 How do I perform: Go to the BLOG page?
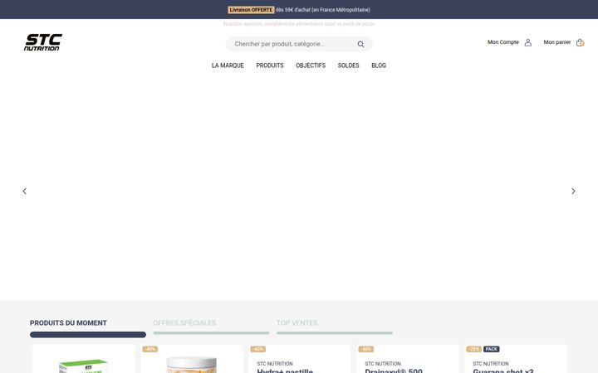point(379,65)
